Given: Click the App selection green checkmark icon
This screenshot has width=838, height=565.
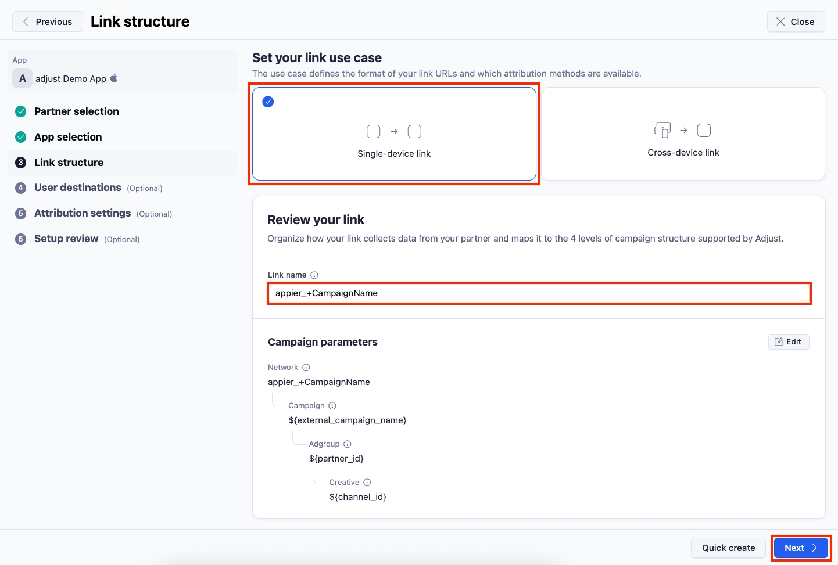Looking at the screenshot, I should tap(21, 137).
